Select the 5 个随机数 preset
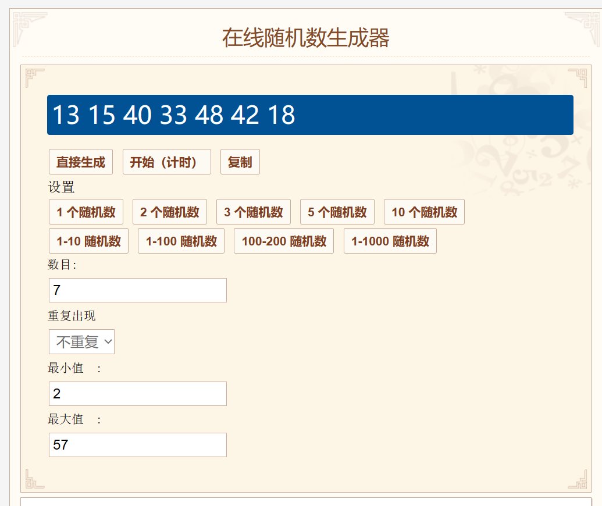 click(x=337, y=212)
